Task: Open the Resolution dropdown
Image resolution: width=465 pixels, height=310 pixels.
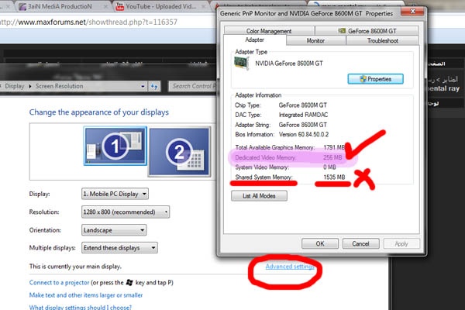Action: [x=126, y=212]
